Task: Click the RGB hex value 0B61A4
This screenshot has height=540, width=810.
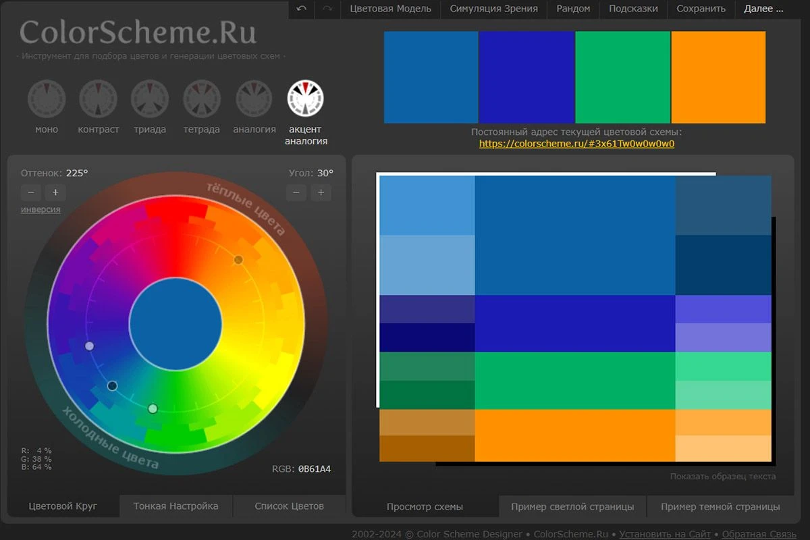Action: pos(315,469)
